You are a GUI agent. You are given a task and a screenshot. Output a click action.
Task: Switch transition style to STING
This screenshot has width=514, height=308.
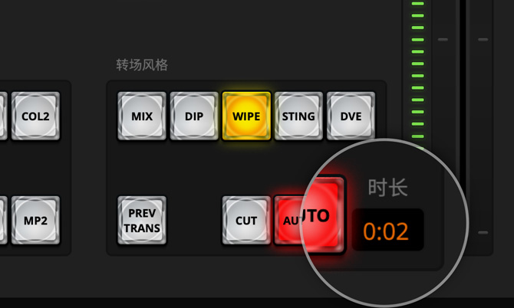tap(298, 116)
